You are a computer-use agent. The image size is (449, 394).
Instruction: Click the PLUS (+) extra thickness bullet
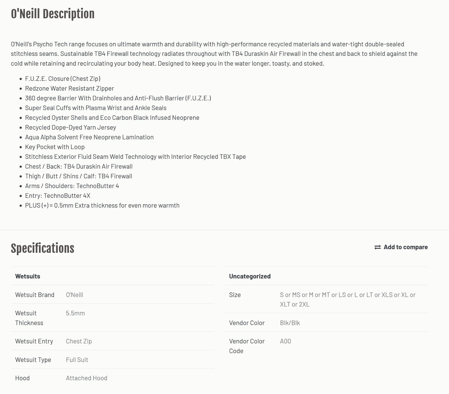tap(102, 205)
